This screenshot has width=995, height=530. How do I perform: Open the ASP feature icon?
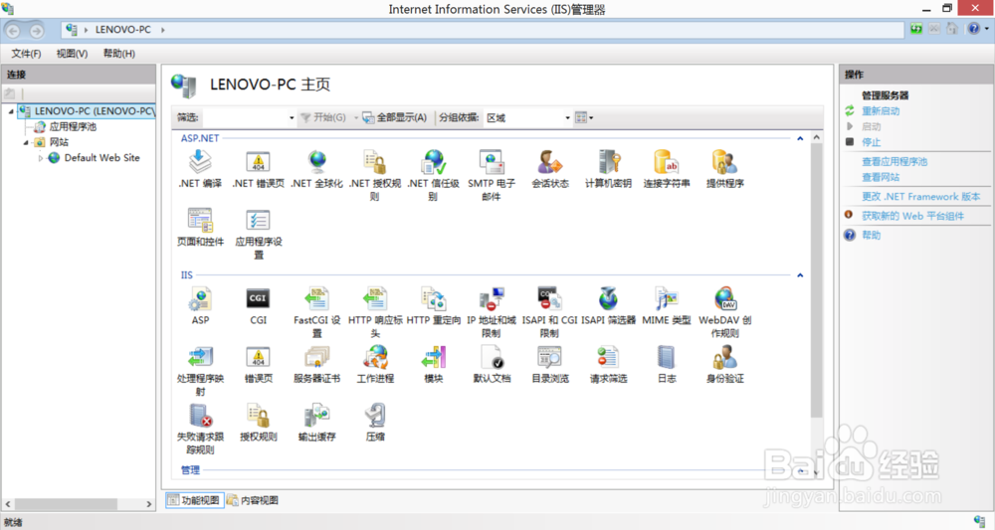[x=200, y=305]
